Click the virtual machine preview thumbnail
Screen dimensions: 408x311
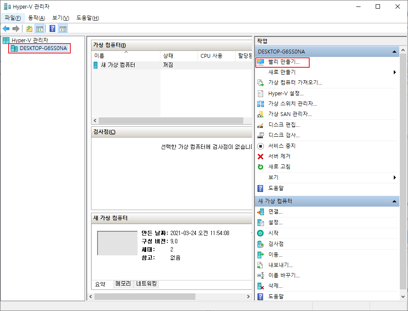(x=117, y=243)
